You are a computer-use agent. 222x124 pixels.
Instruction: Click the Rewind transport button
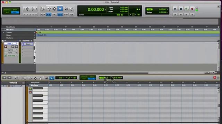coord(181,14)
